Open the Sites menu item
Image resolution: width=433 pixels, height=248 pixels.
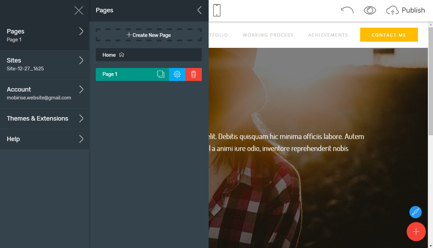[44, 65]
